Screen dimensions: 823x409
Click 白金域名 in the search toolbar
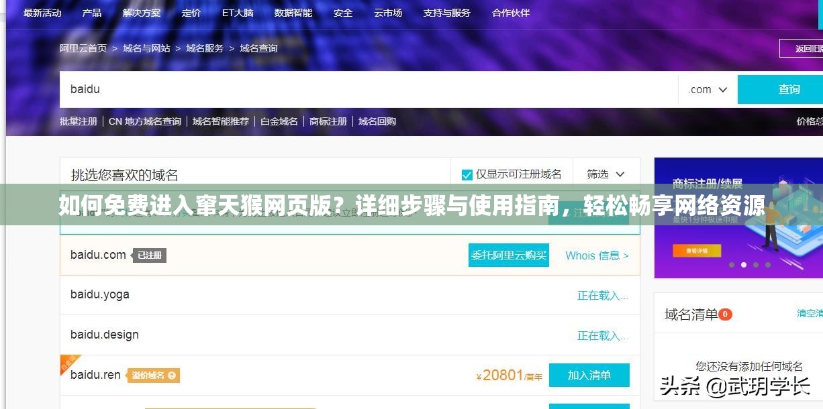pos(279,121)
